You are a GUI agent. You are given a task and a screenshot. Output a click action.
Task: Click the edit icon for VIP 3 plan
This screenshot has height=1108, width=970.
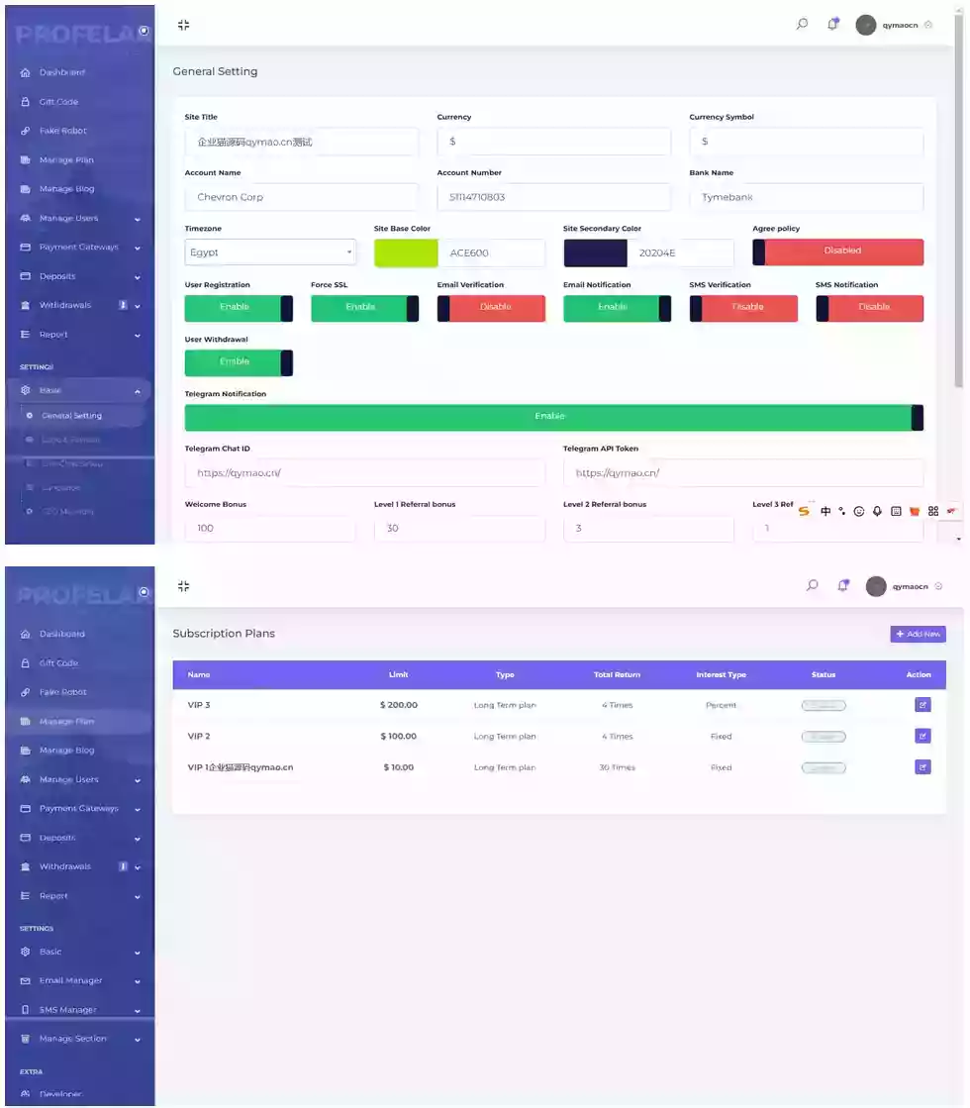[922, 705]
